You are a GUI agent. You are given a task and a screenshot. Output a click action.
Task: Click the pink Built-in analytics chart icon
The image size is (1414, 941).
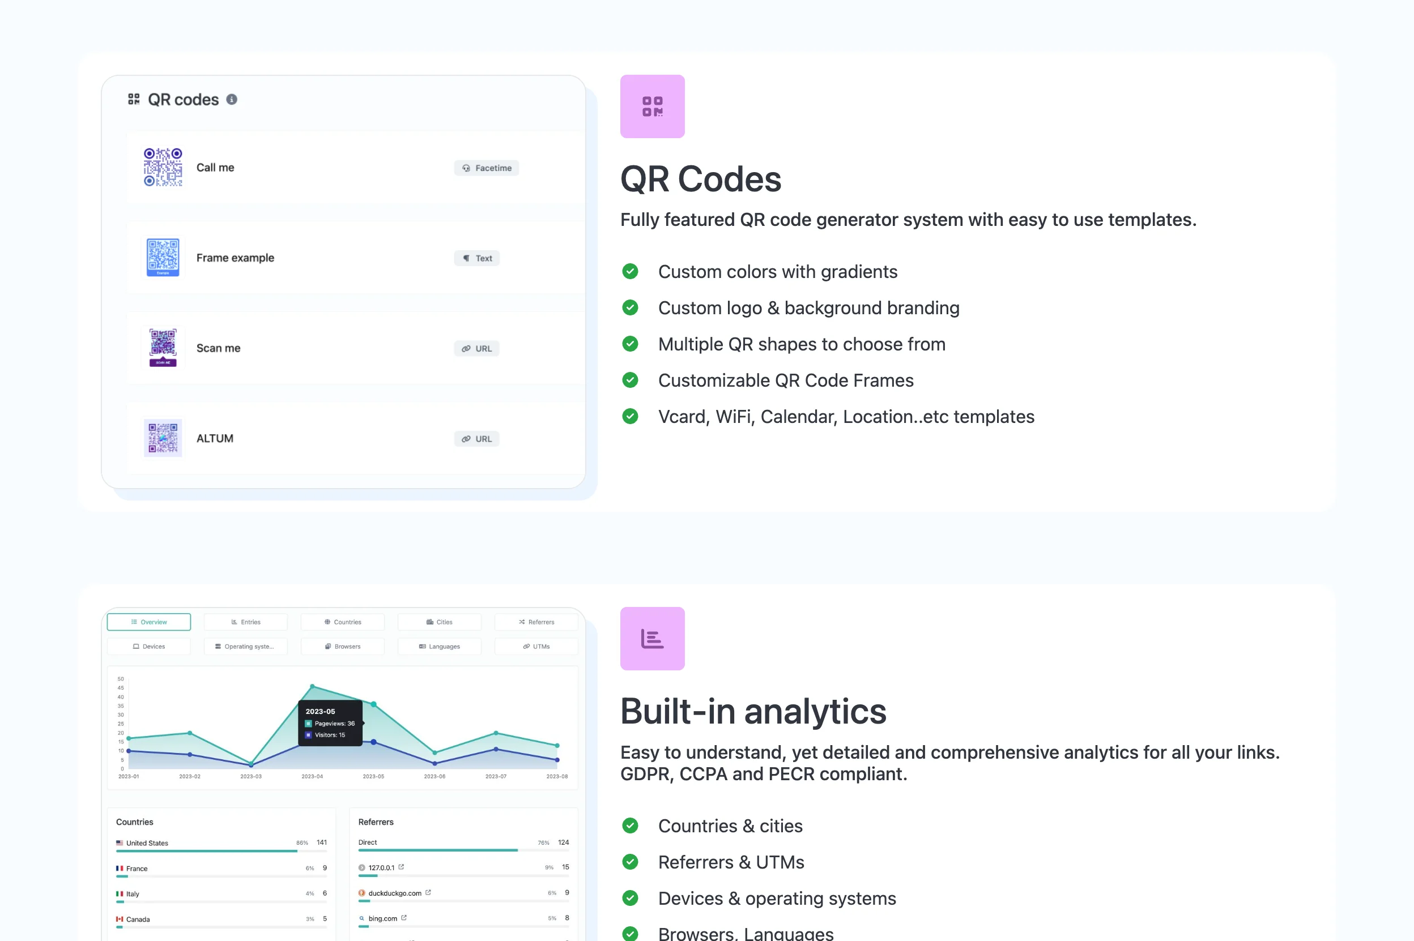point(652,639)
